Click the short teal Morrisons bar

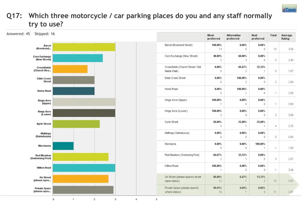(63, 146)
